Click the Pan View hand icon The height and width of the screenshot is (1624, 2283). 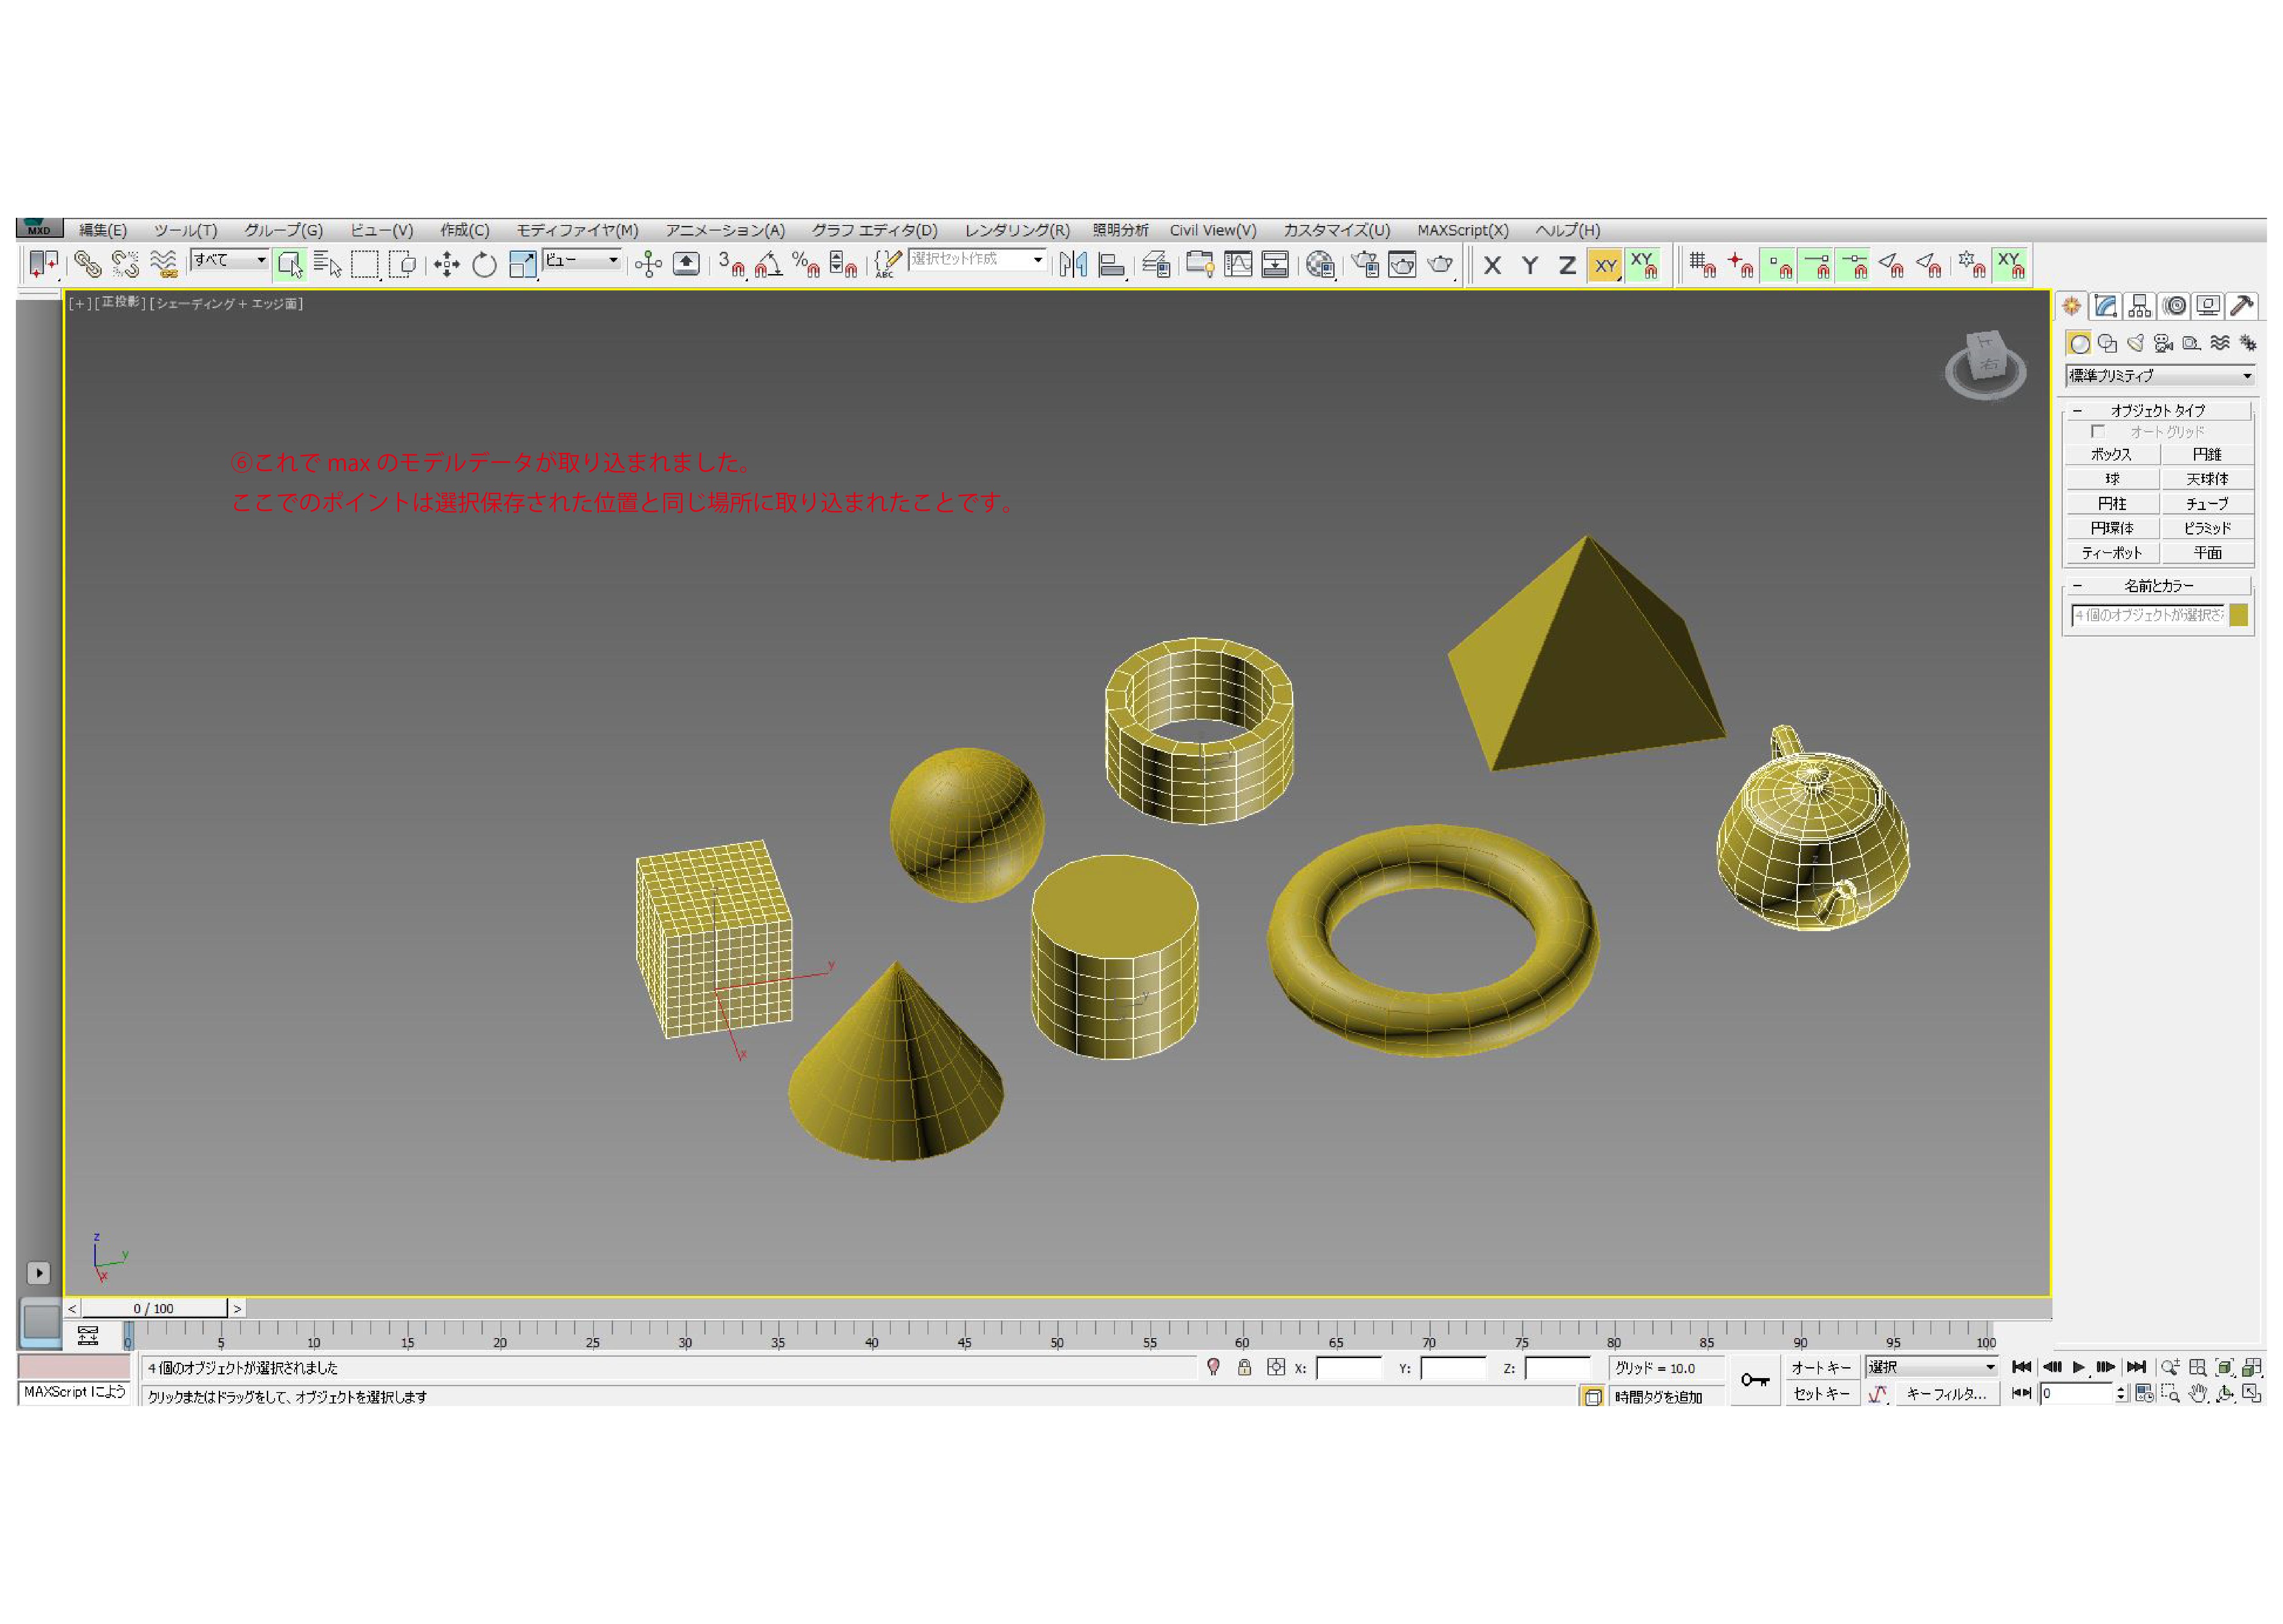pyautogui.click(x=2198, y=1393)
